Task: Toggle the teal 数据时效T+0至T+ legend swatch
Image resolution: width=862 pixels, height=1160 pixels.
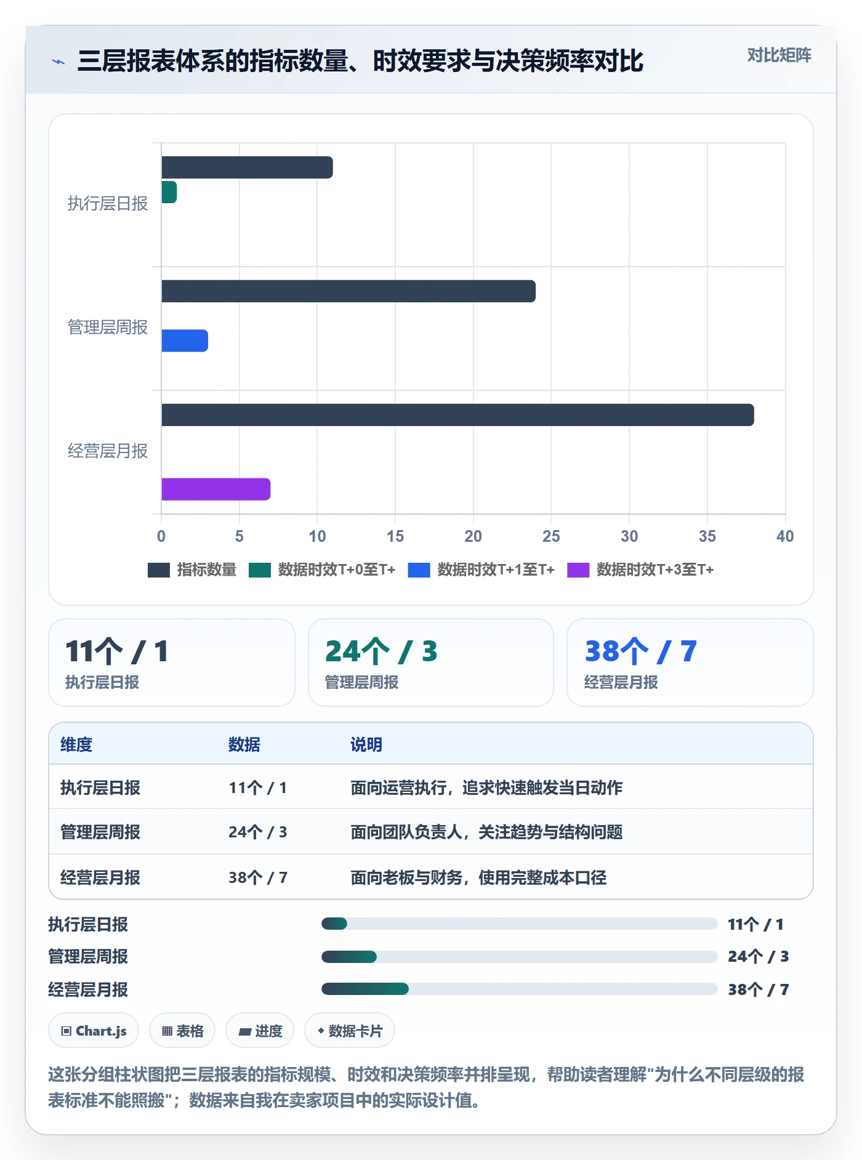Action: (x=260, y=570)
